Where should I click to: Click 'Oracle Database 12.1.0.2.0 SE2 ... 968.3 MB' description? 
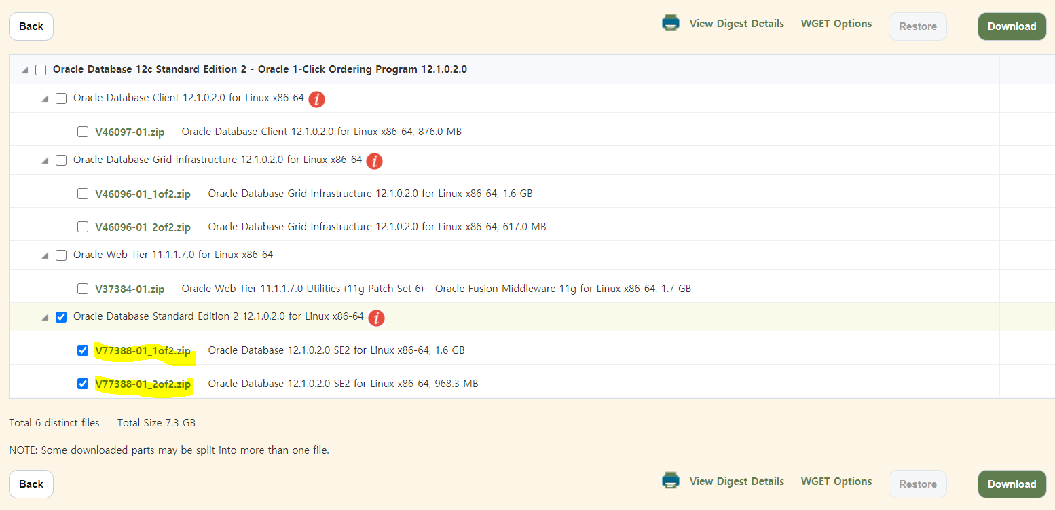click(x=343, y=384)
